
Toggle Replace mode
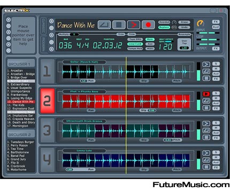[x=164, y=27]
